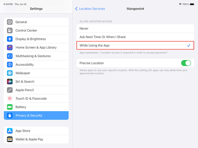Image resolution: width=198 pixels, height=148 pixels.
Task: Click the General gear icon
Action: tap(10, 22)
